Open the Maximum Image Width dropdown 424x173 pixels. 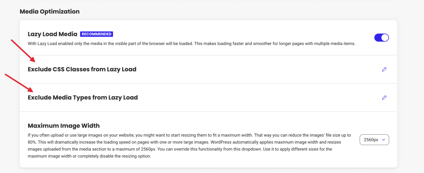tap(374, 140)
